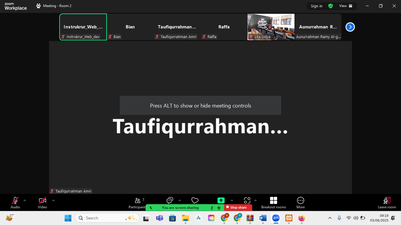Click the Sign in button

pyautogui.click(x=316, y=6)
